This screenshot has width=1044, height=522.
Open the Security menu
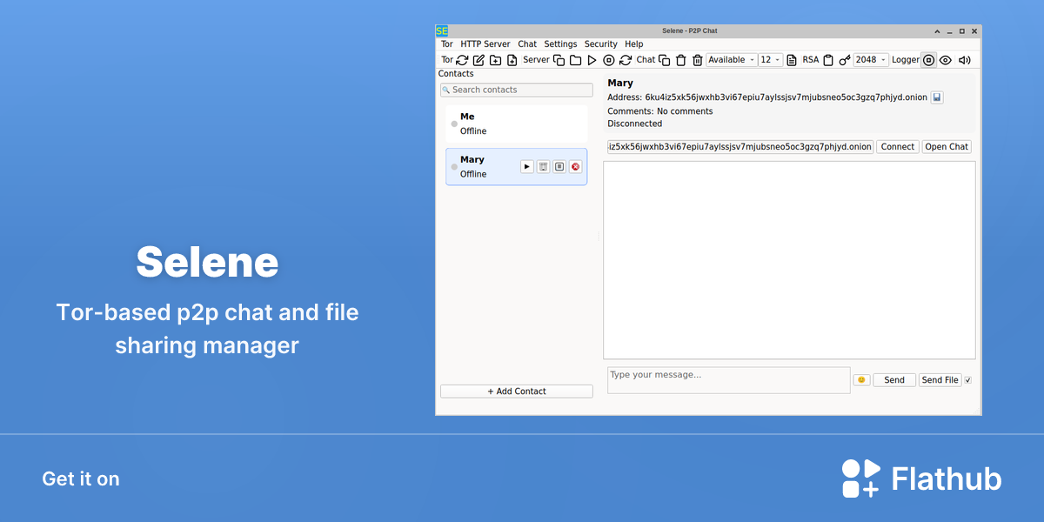click(600, 43)
